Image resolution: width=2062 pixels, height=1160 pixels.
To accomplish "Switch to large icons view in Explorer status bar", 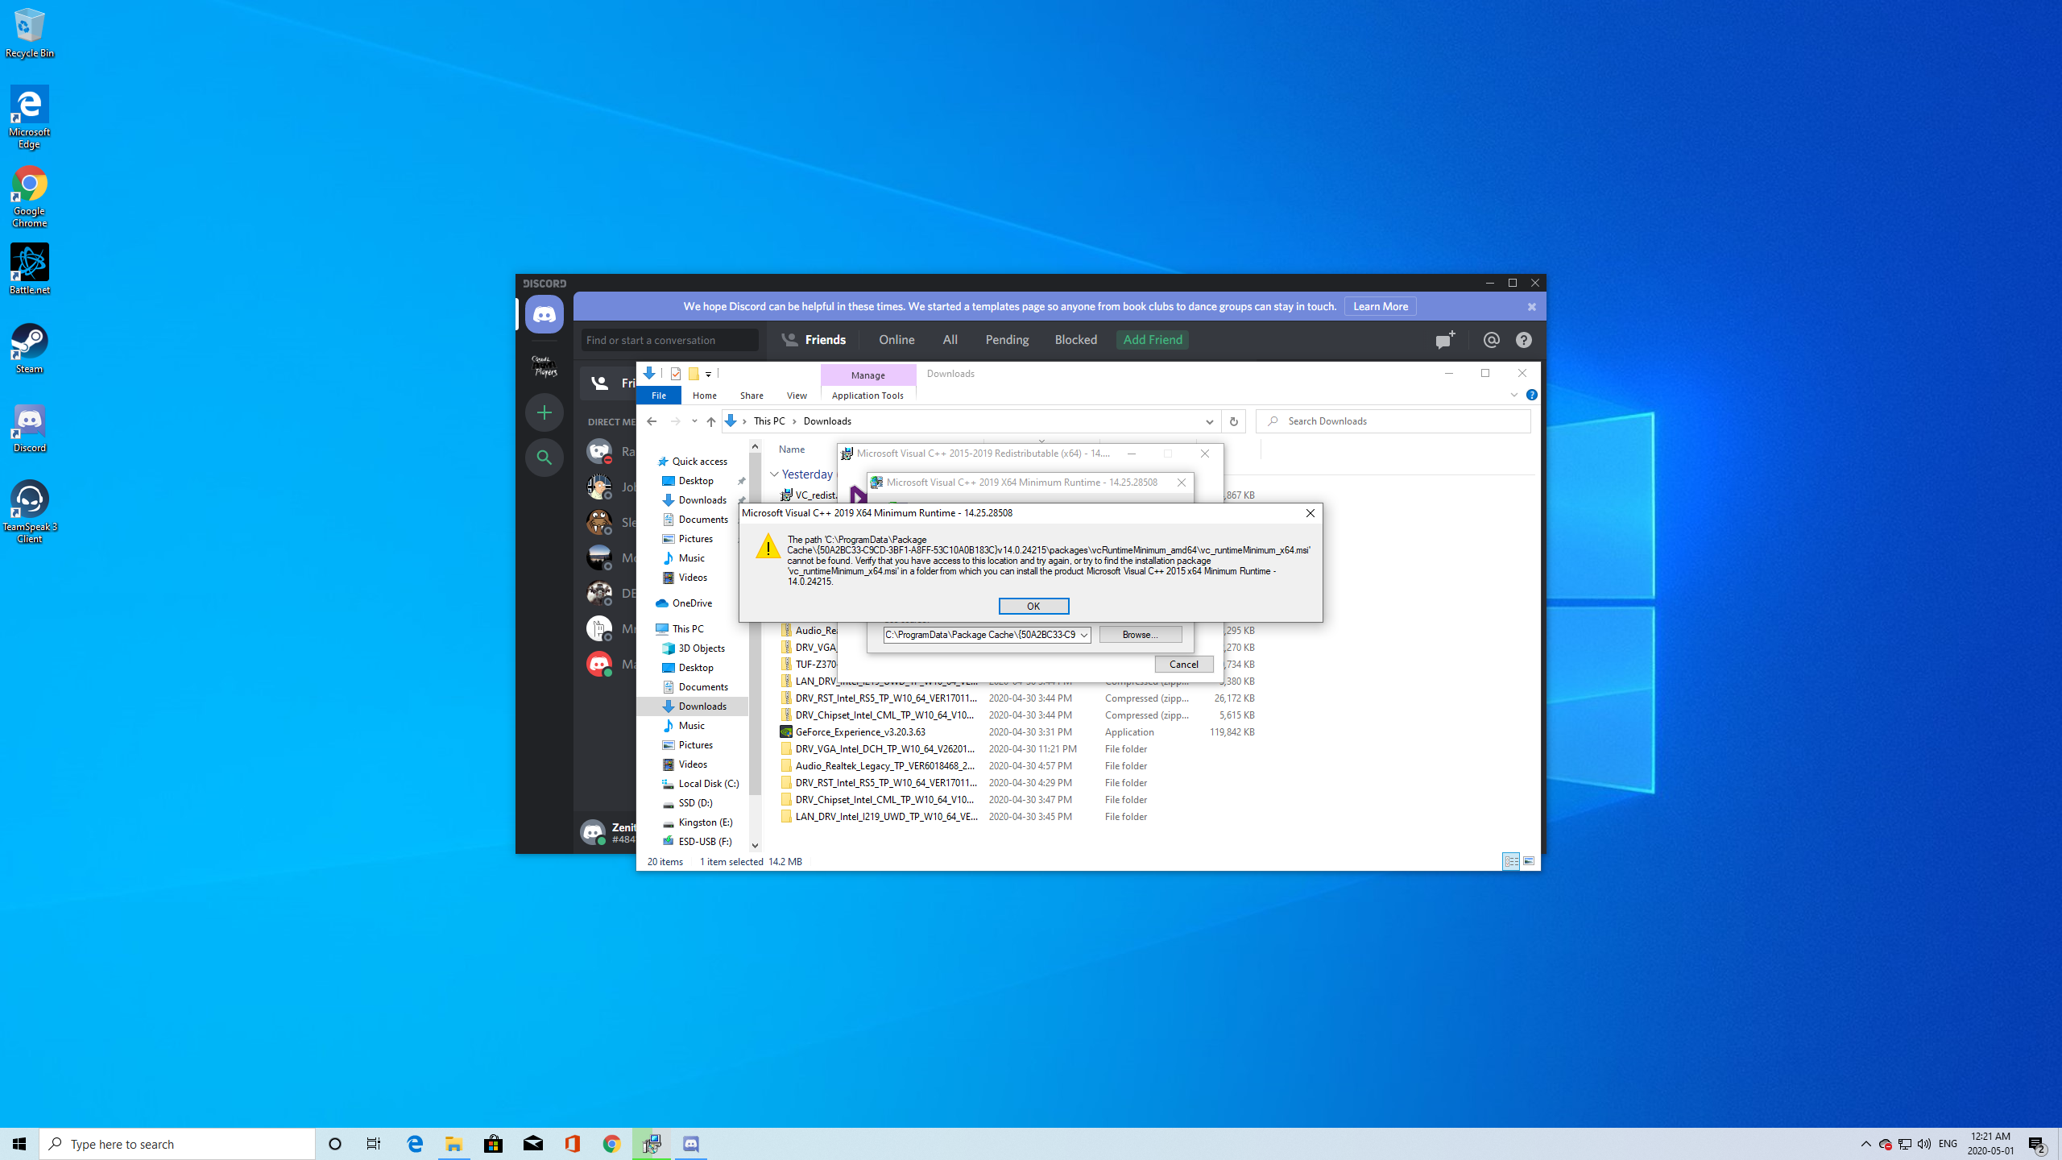I will point(1528,861).
